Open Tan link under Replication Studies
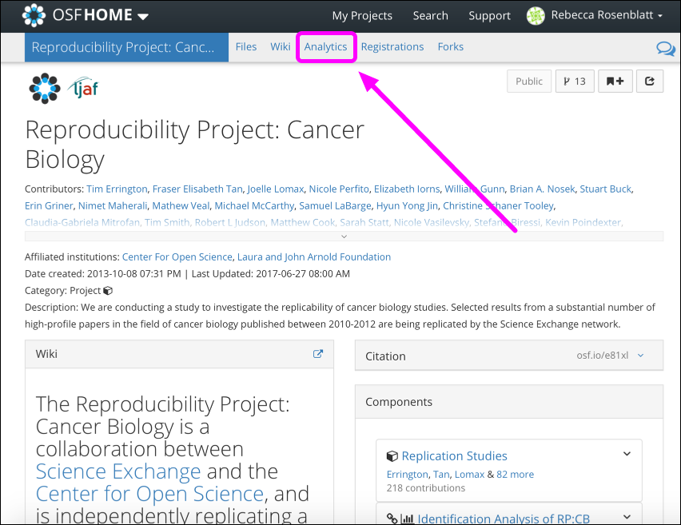This screenshot has width=681, height=525. [441, 474]
